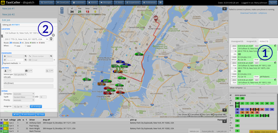Open the Assign to Car 10 dropdown

[21, 106]
